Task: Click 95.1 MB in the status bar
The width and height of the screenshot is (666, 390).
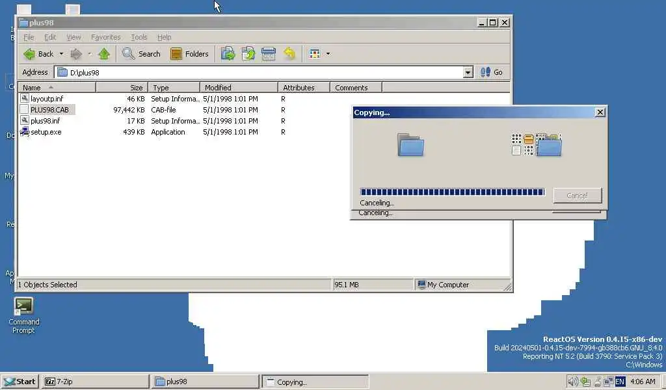Action: [x=347, y=285]
